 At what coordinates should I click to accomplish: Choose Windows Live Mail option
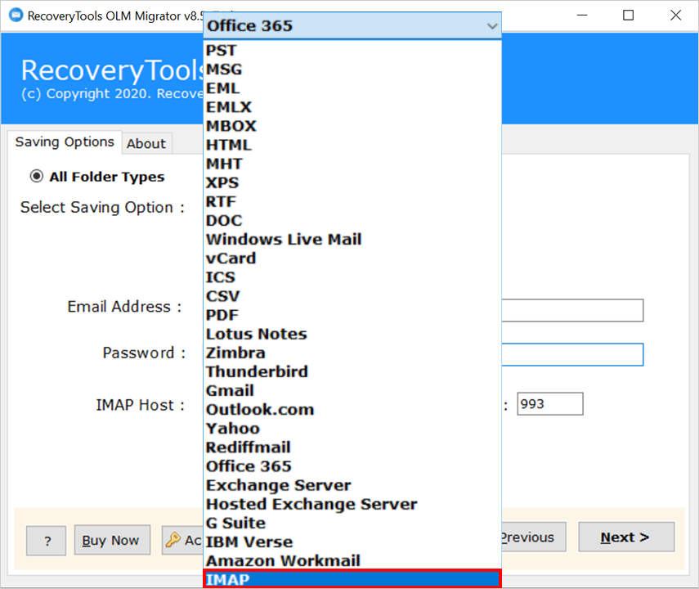[352, 239]
